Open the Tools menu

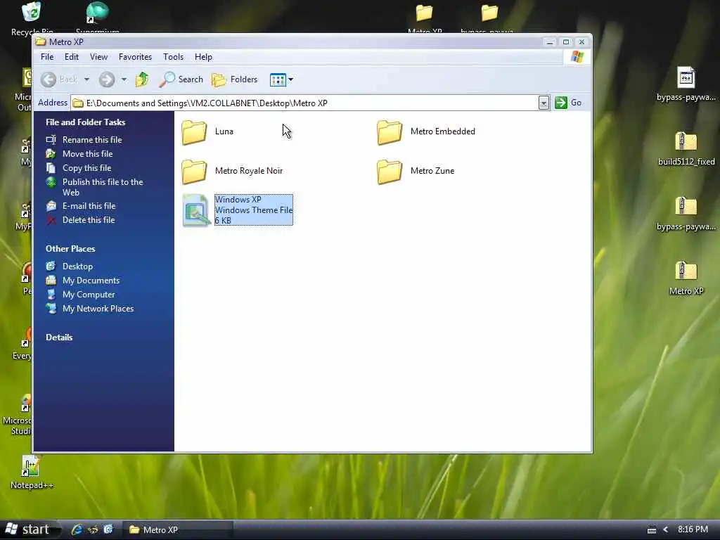click(173, 57)
